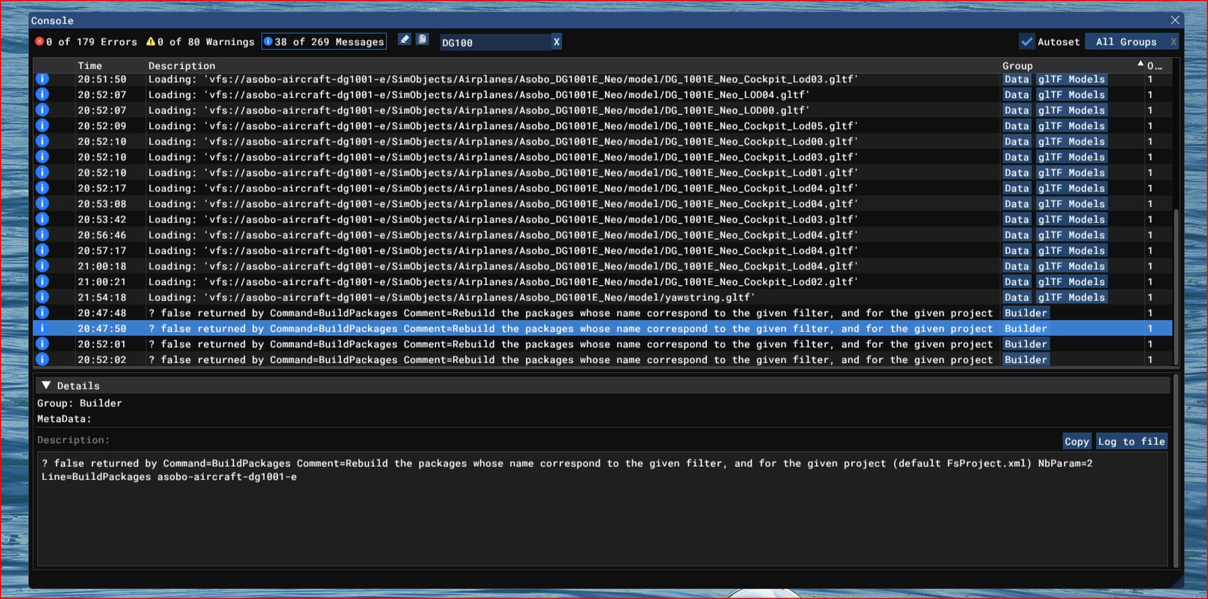Click the copy log document icon

pos(422,40)
